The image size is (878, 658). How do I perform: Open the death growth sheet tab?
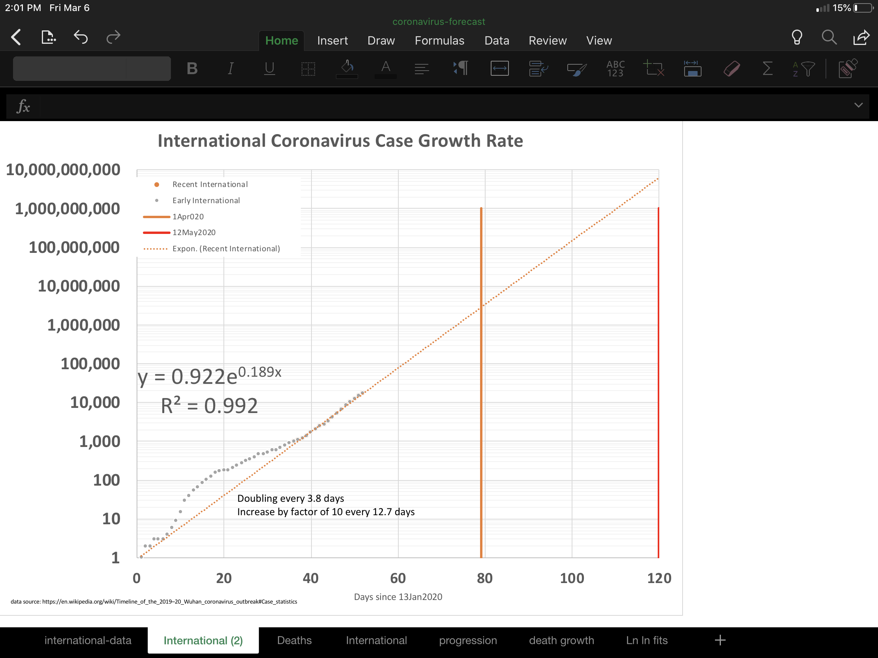tap(561, 640)
